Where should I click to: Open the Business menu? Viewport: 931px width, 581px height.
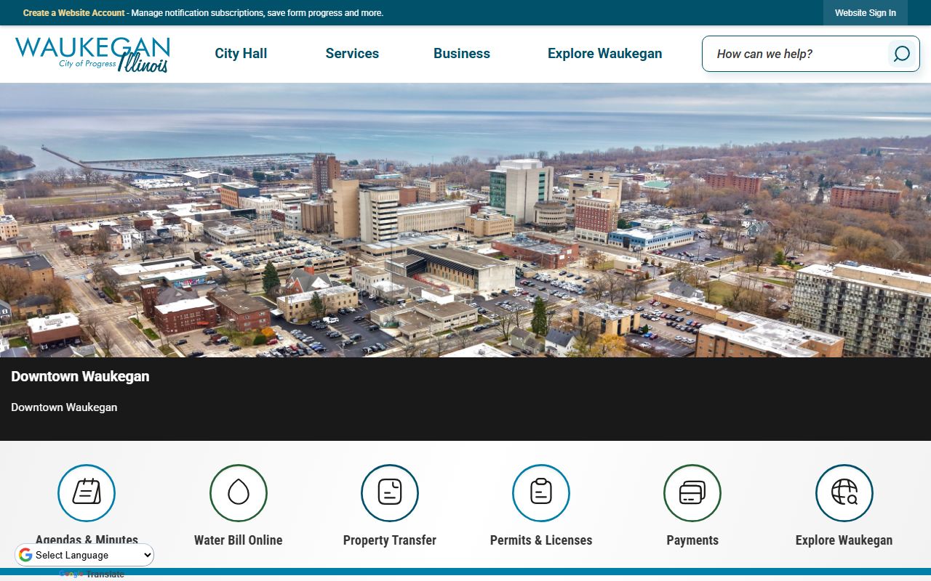pos(462,54)
